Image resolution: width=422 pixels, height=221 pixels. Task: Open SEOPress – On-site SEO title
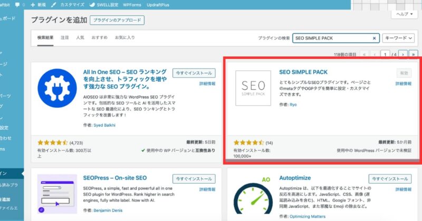coord(115,178)
